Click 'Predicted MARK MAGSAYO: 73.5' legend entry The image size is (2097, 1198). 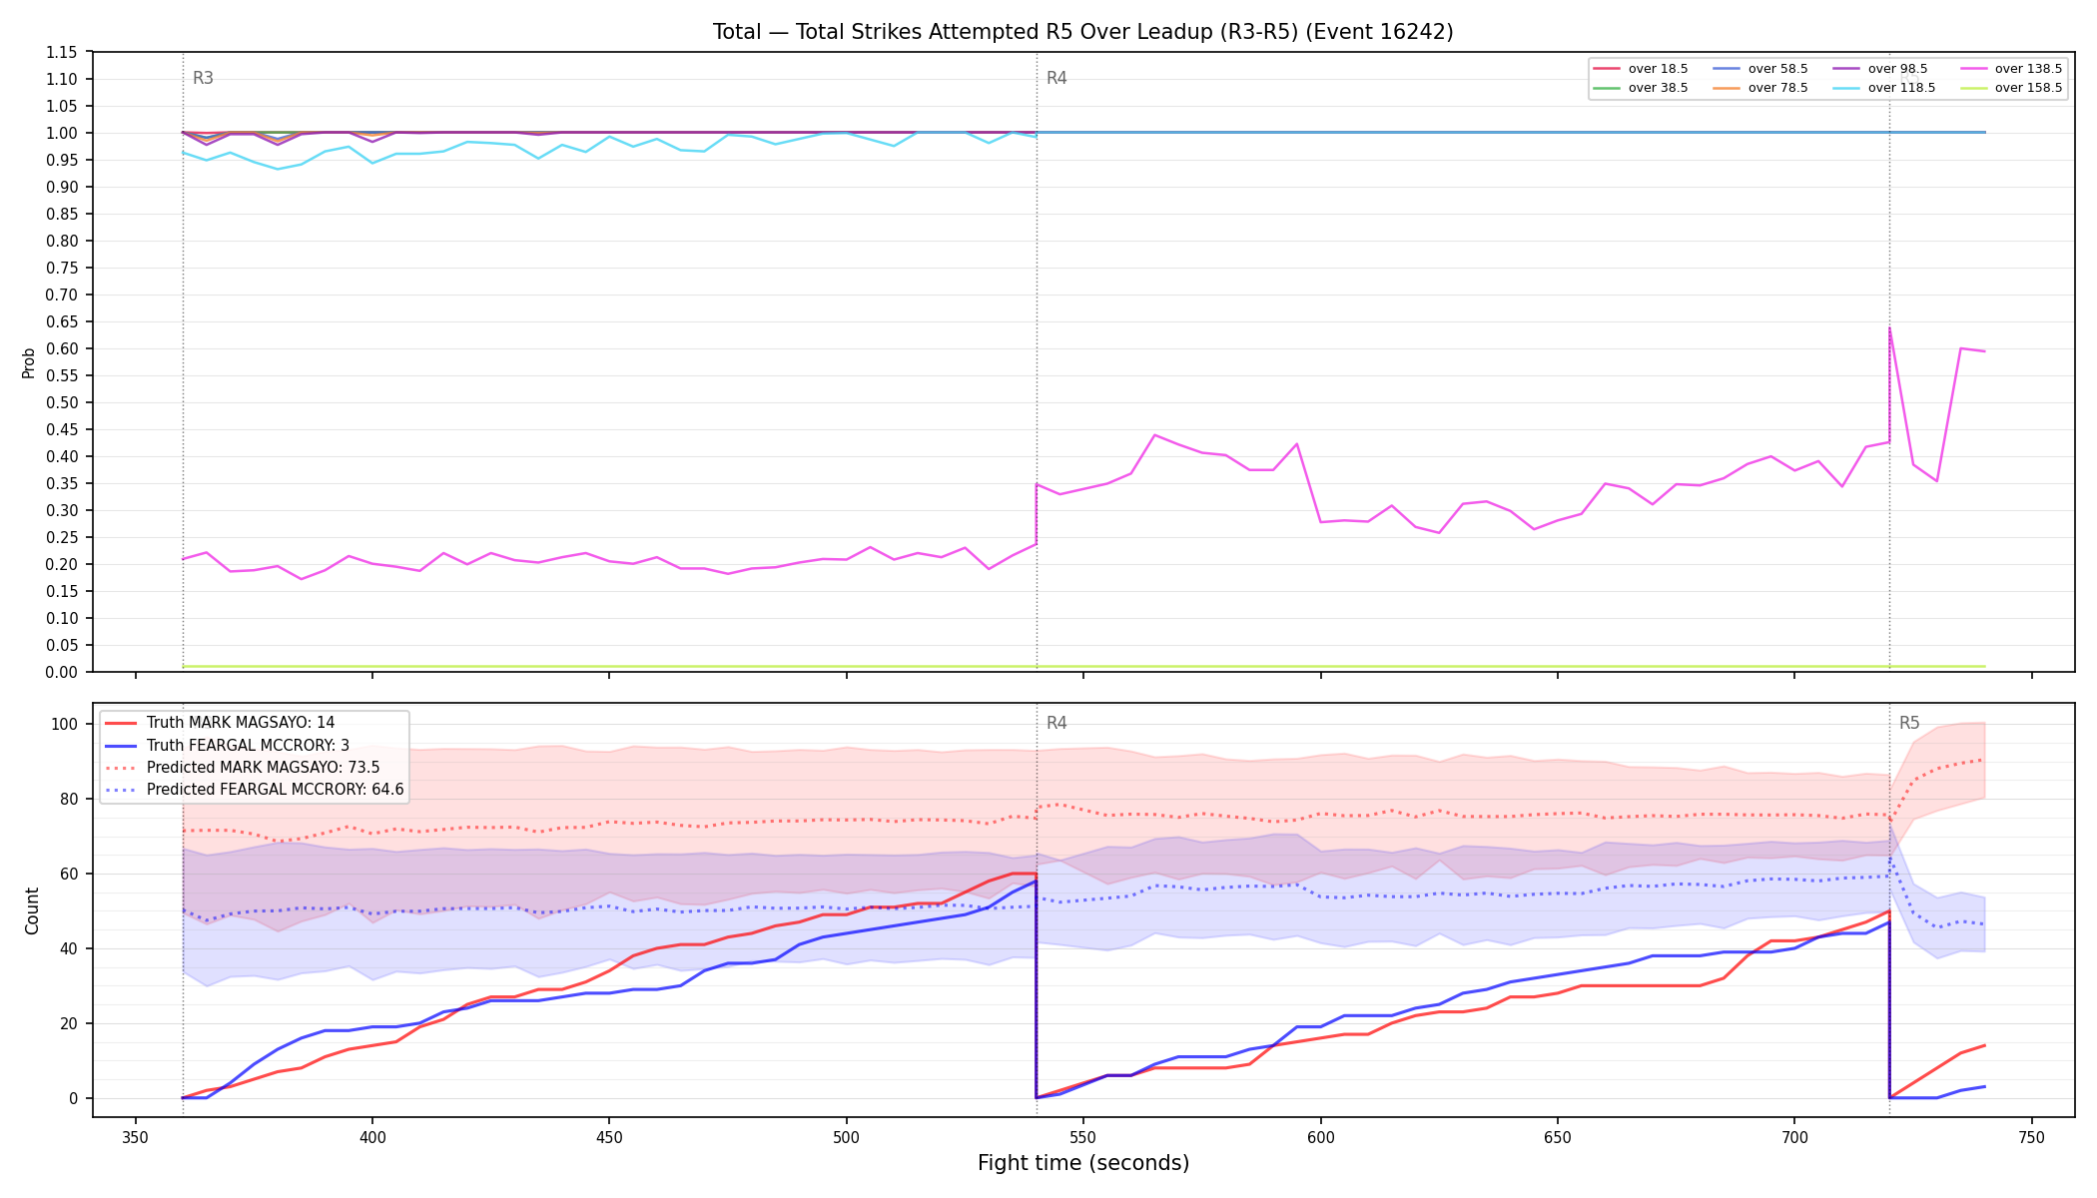[263, 767]
